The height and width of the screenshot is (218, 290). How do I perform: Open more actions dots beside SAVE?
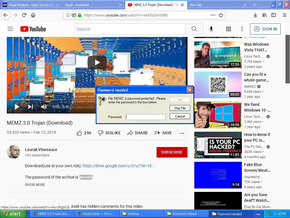pos(182,133)
